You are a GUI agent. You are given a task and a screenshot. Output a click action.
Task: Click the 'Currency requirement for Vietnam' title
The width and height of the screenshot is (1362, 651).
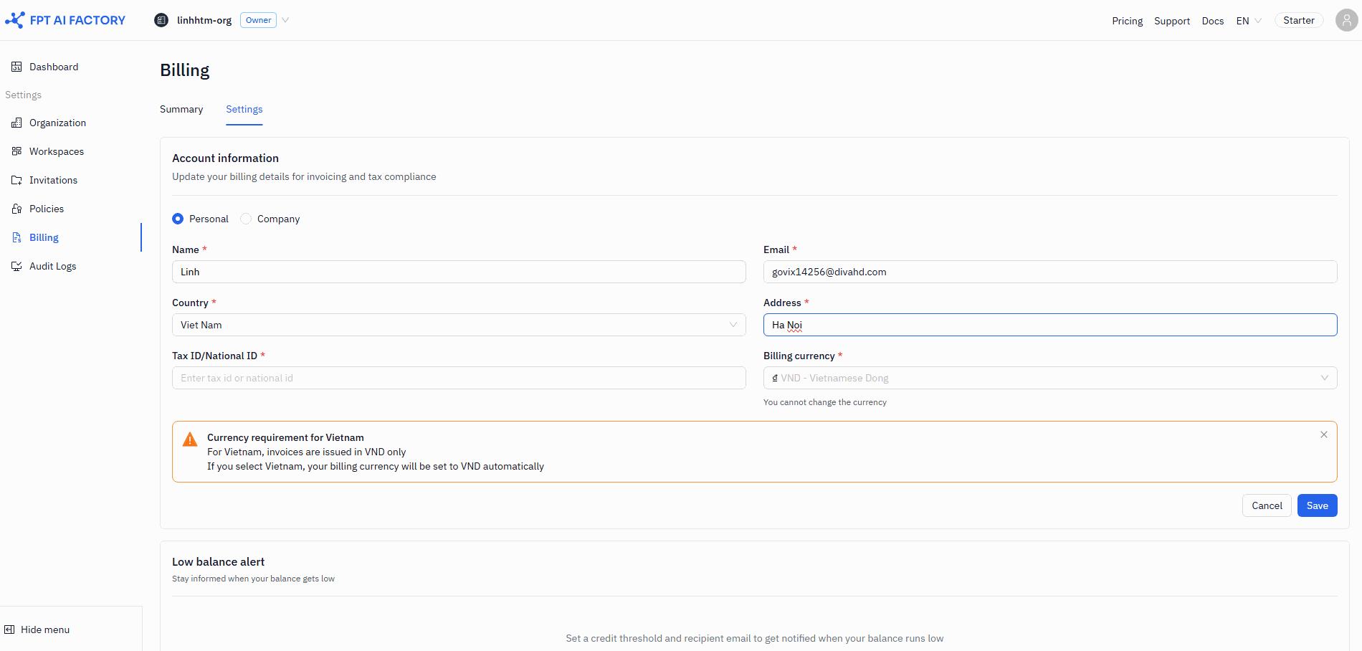tap(285, 437)
